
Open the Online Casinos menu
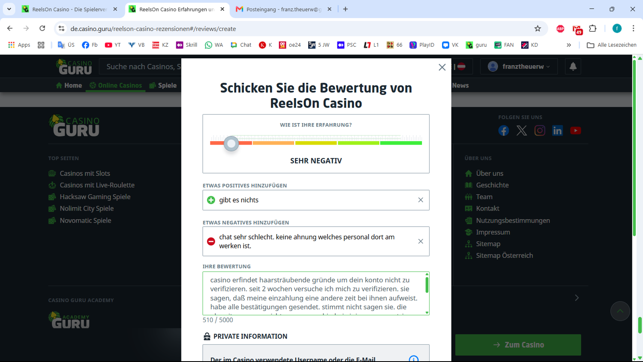pos(115,85)
